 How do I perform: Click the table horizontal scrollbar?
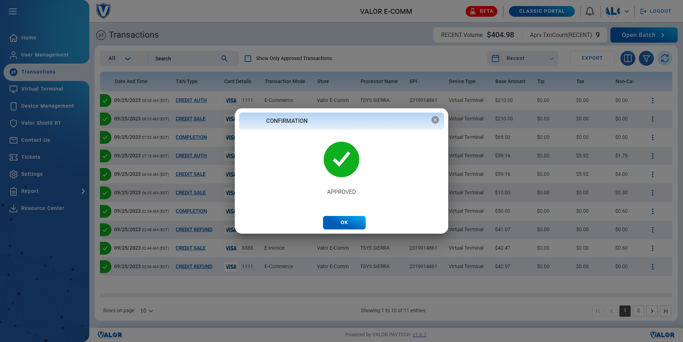(x=386, y=295)
